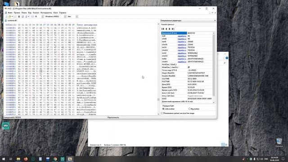Screen dimensions: 288x162
Task: Click the Перезапись mode in status bar
Action: [x=113, y=117]
